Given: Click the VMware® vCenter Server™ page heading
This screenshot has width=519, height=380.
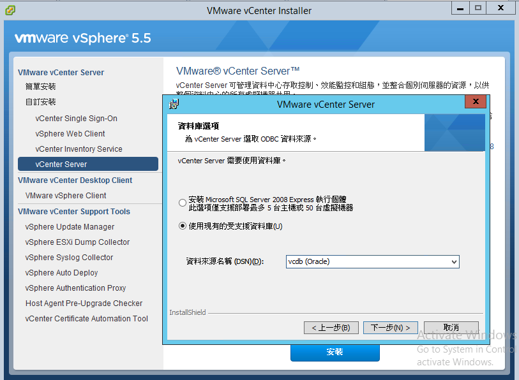Looking at the screenshot, I should click(x=237, y=71).
